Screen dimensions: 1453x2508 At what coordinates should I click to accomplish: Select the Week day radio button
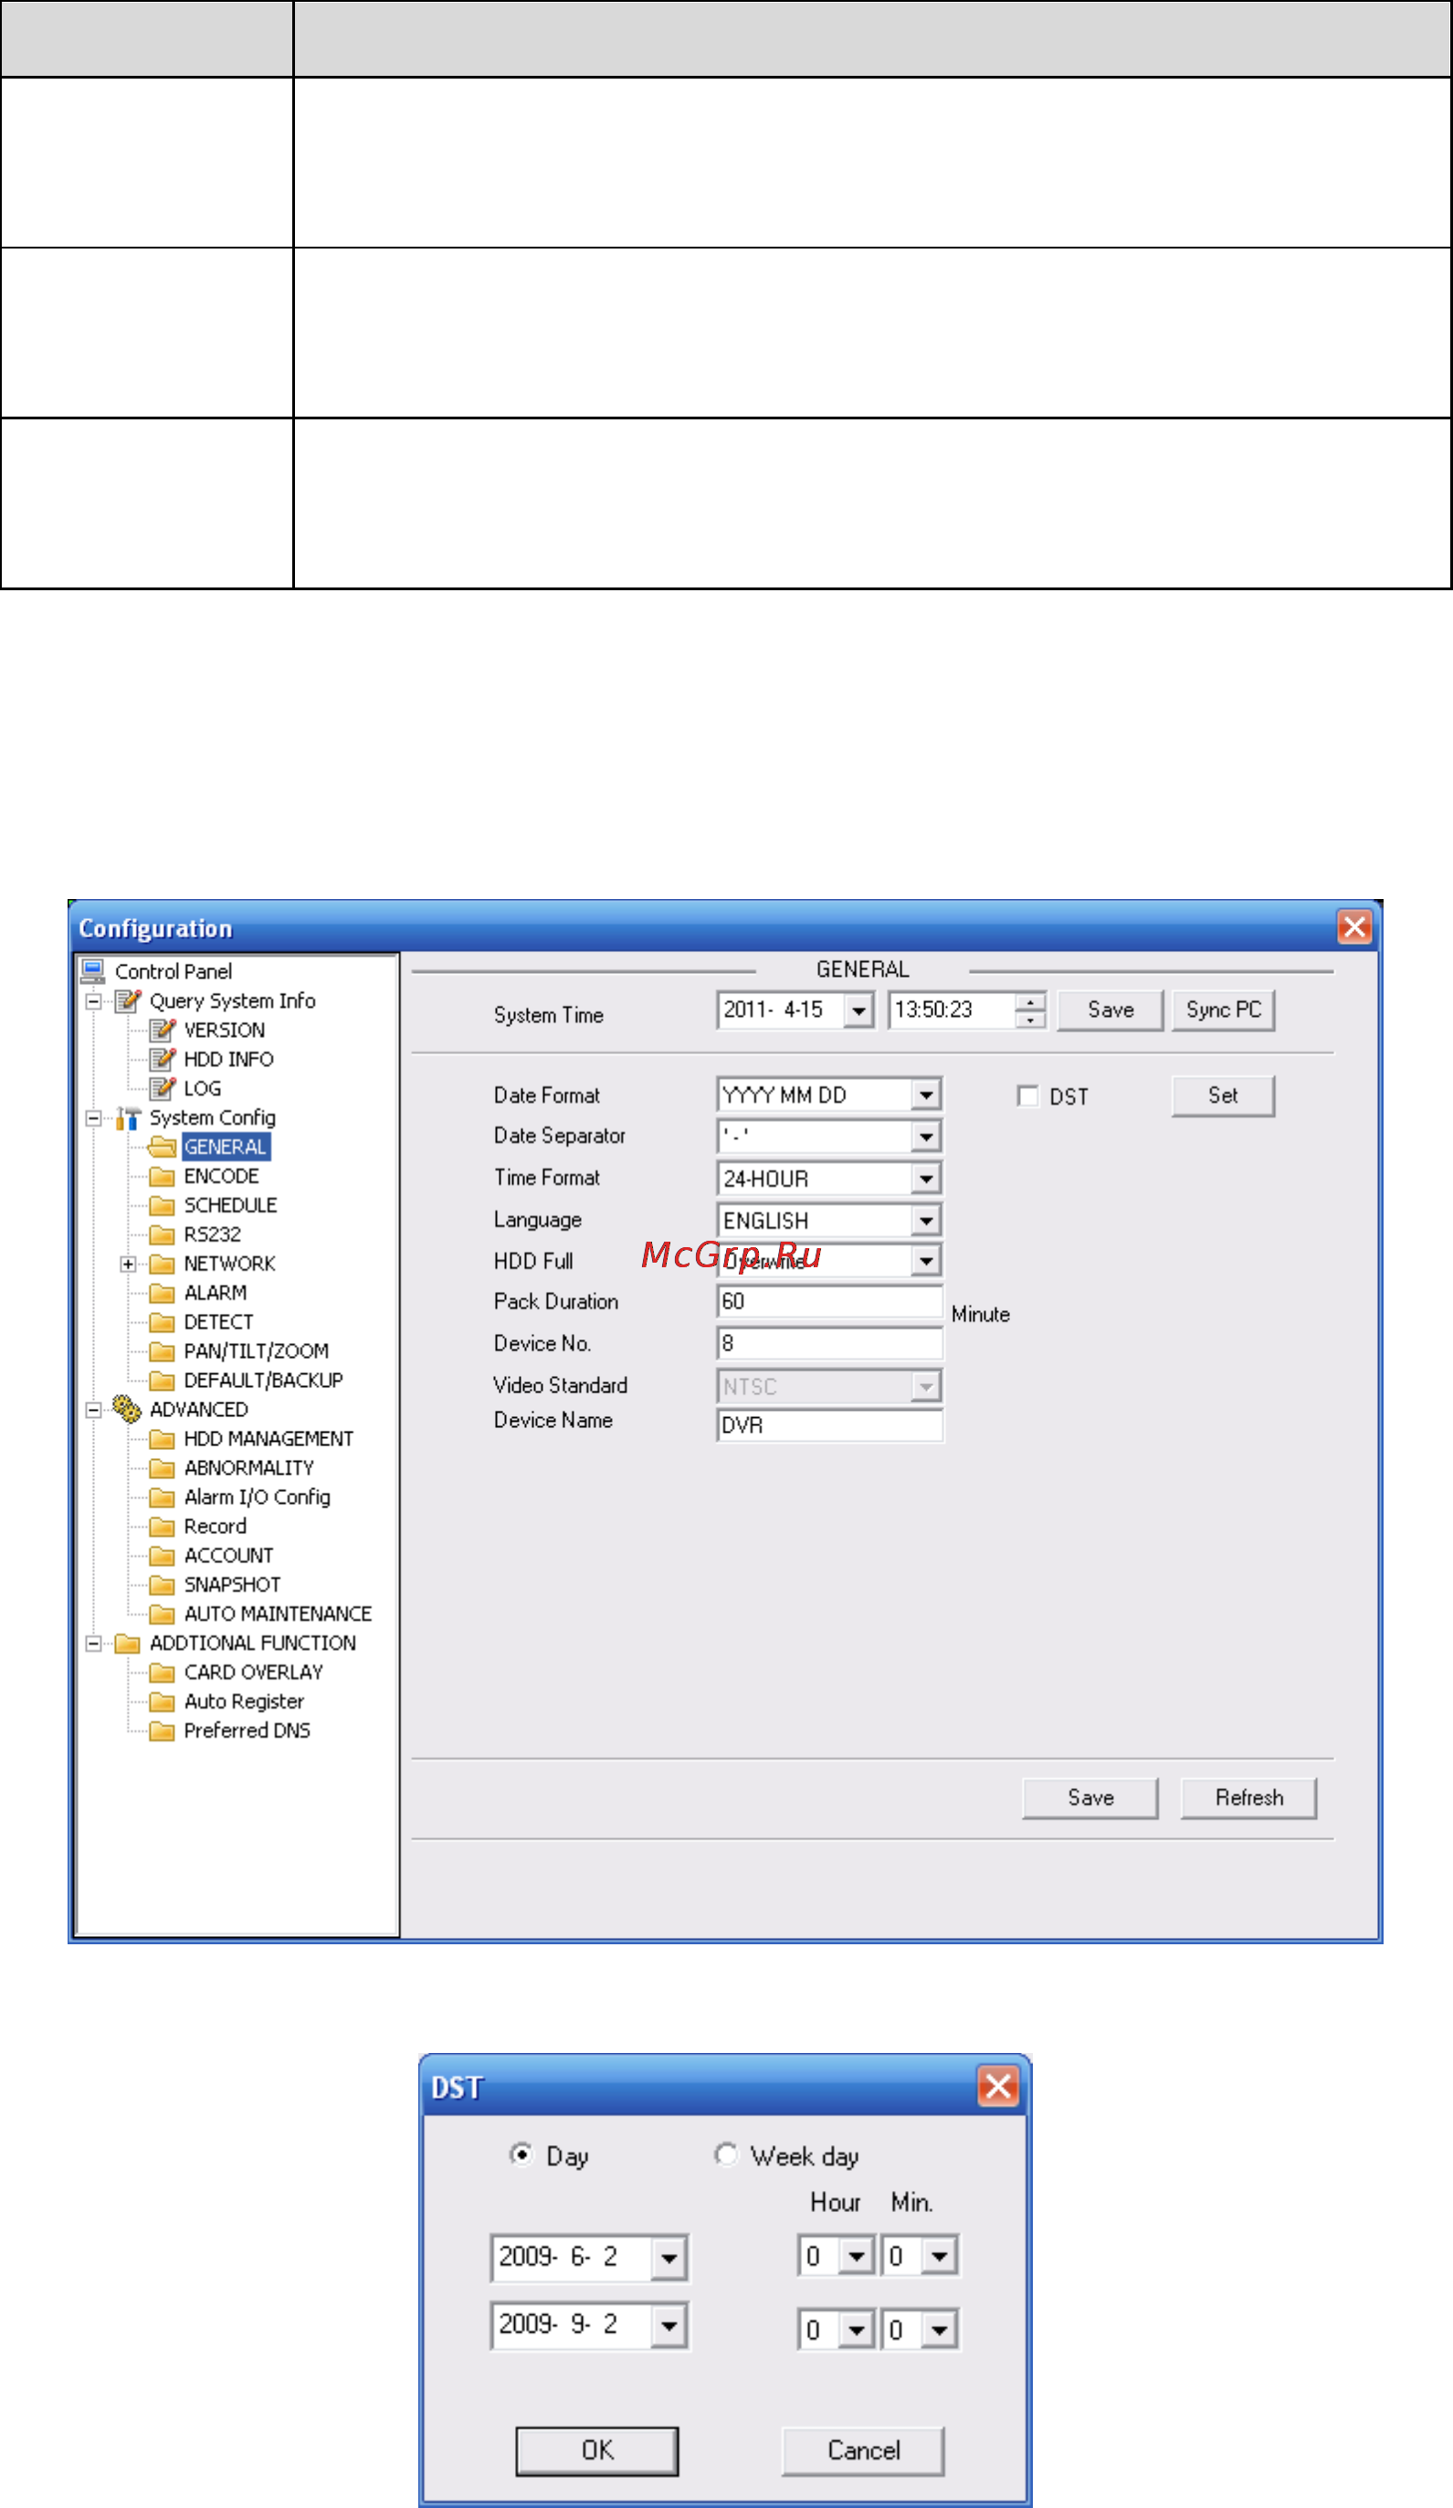726,2154
